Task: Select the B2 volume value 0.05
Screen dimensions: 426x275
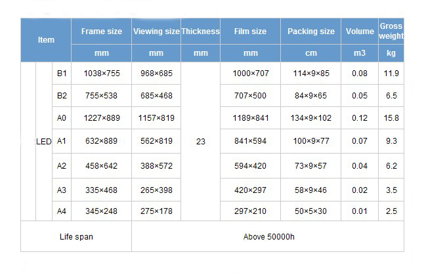Action: click(x=360, y=95)
